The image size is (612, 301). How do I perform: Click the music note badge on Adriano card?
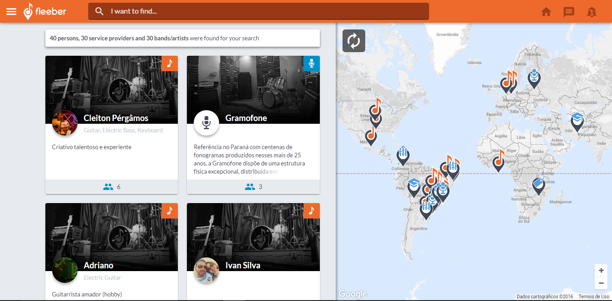click(170, 211)
